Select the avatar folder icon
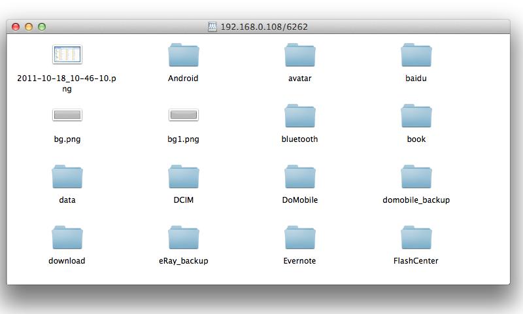 299,56
